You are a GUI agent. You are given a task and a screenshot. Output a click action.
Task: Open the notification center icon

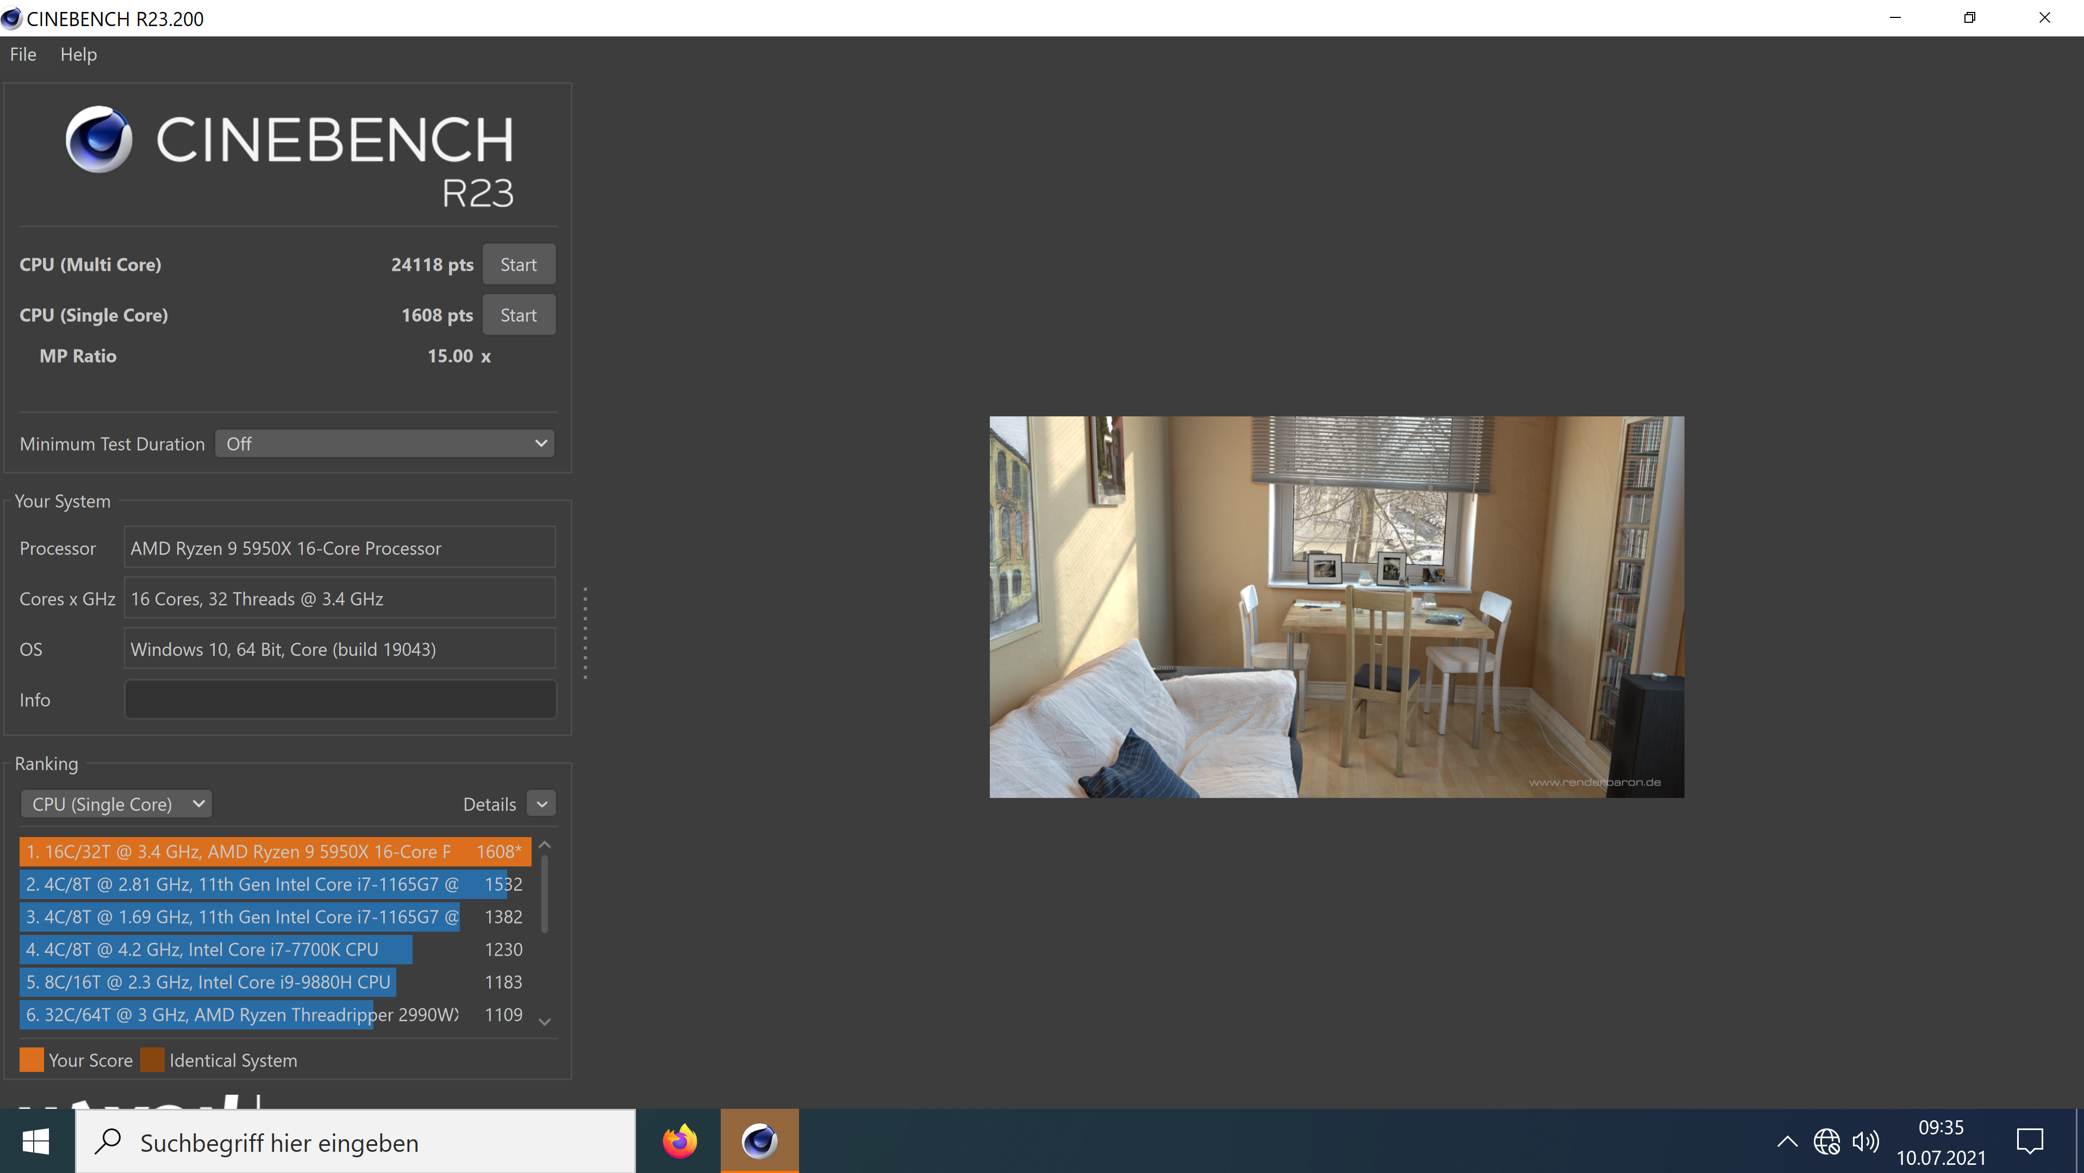2030,1141
